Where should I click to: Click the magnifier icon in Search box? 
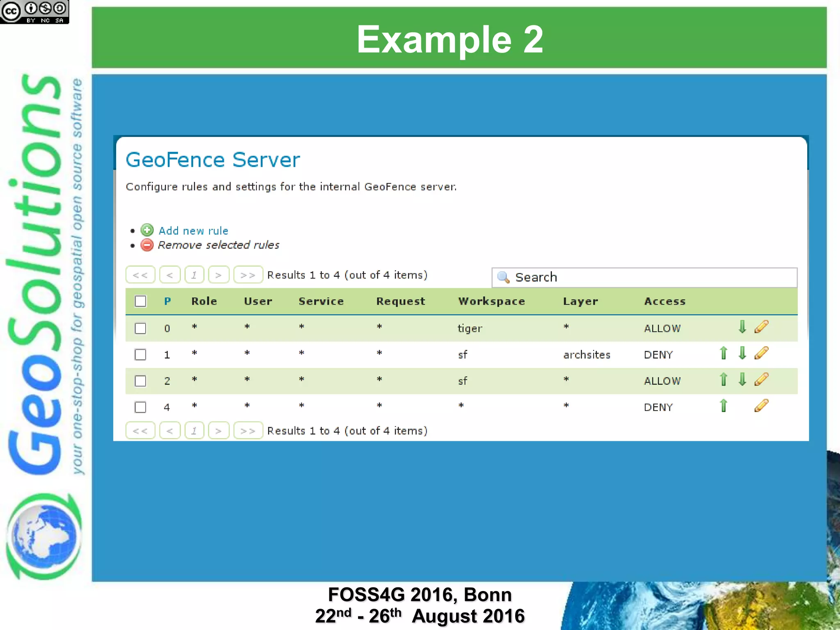click(503, 277)
